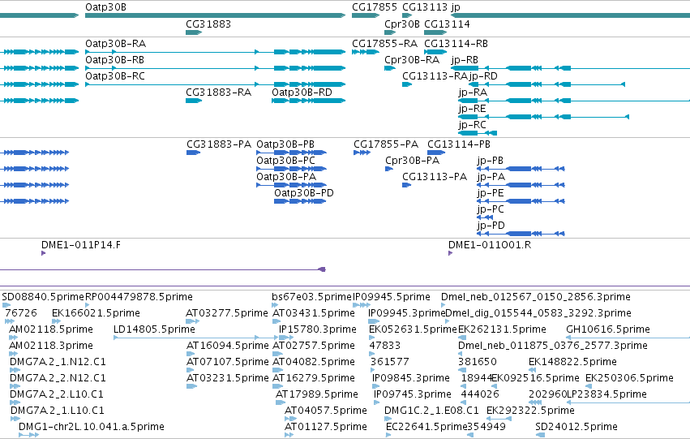Select the jp-PB protein feature
The width and height of the screenshot is (690, 439).
[x=521, y=169]
